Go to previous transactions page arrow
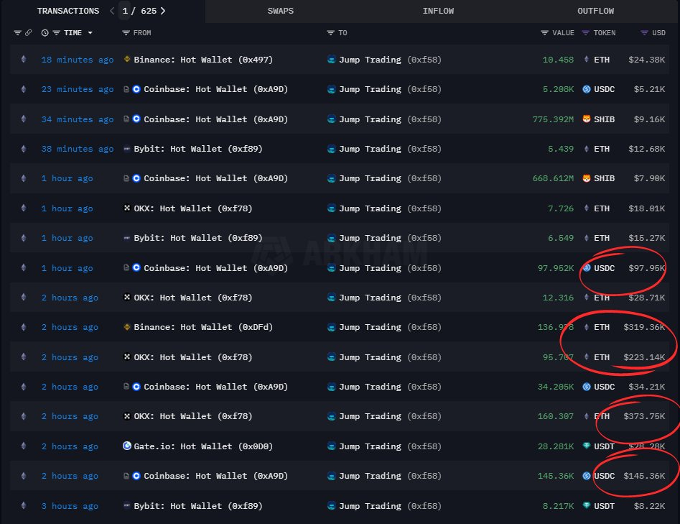Viewport: 680px width, 524px height. click(112, 11)
